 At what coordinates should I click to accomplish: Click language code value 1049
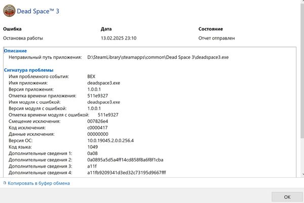click(93, 147)
